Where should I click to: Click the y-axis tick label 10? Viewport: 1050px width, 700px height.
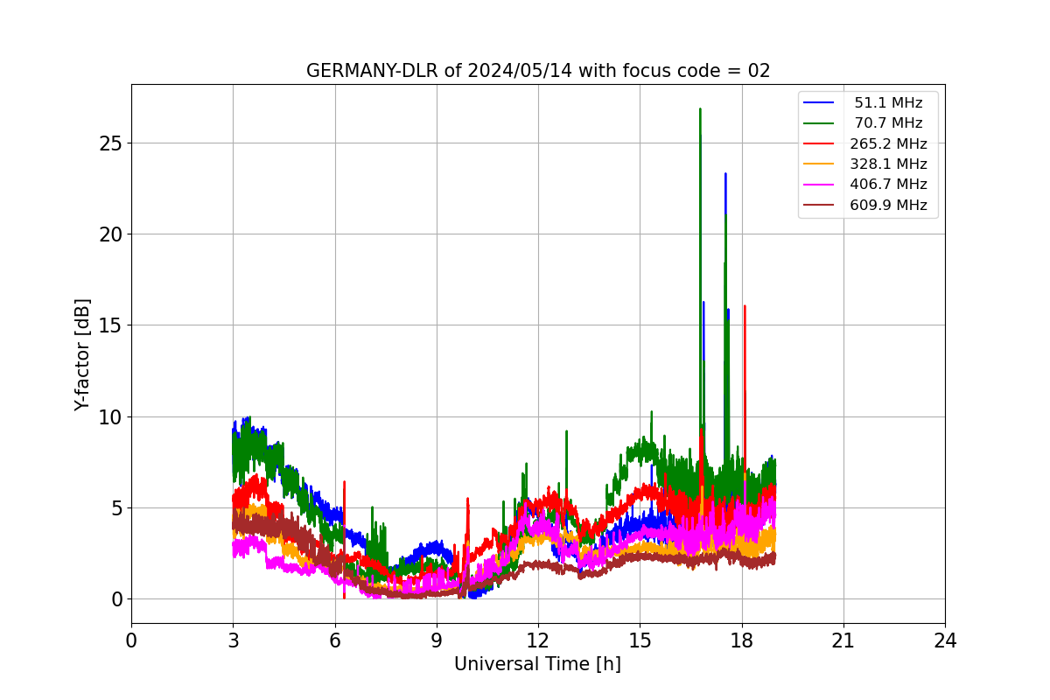coord(112,416)
